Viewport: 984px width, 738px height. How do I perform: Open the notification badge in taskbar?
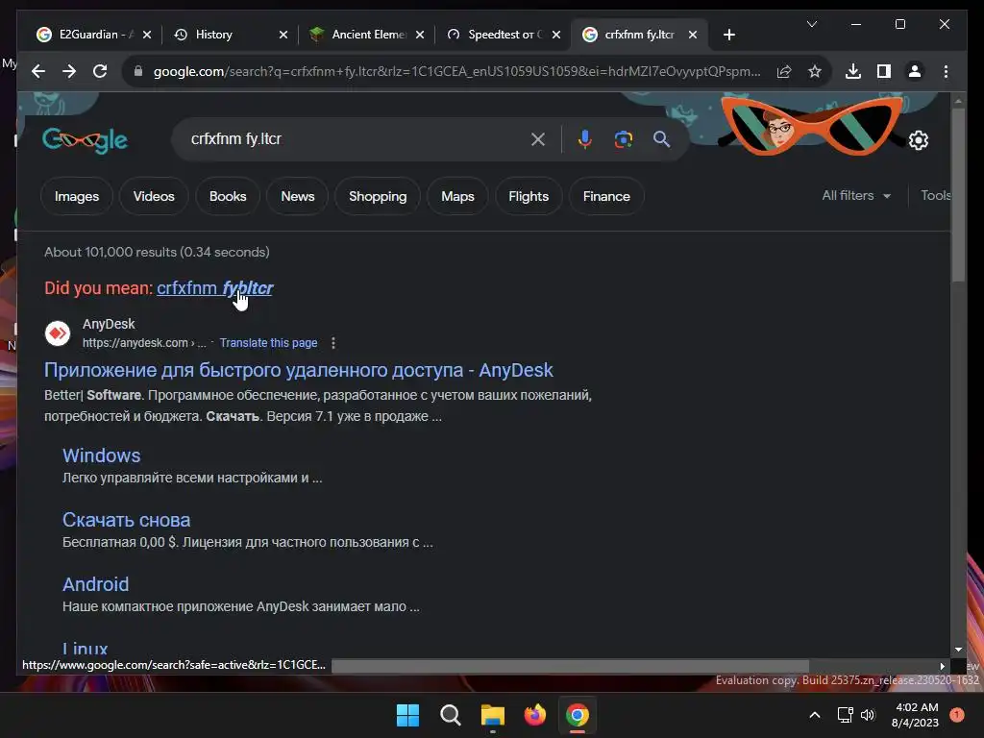[957, 715]
